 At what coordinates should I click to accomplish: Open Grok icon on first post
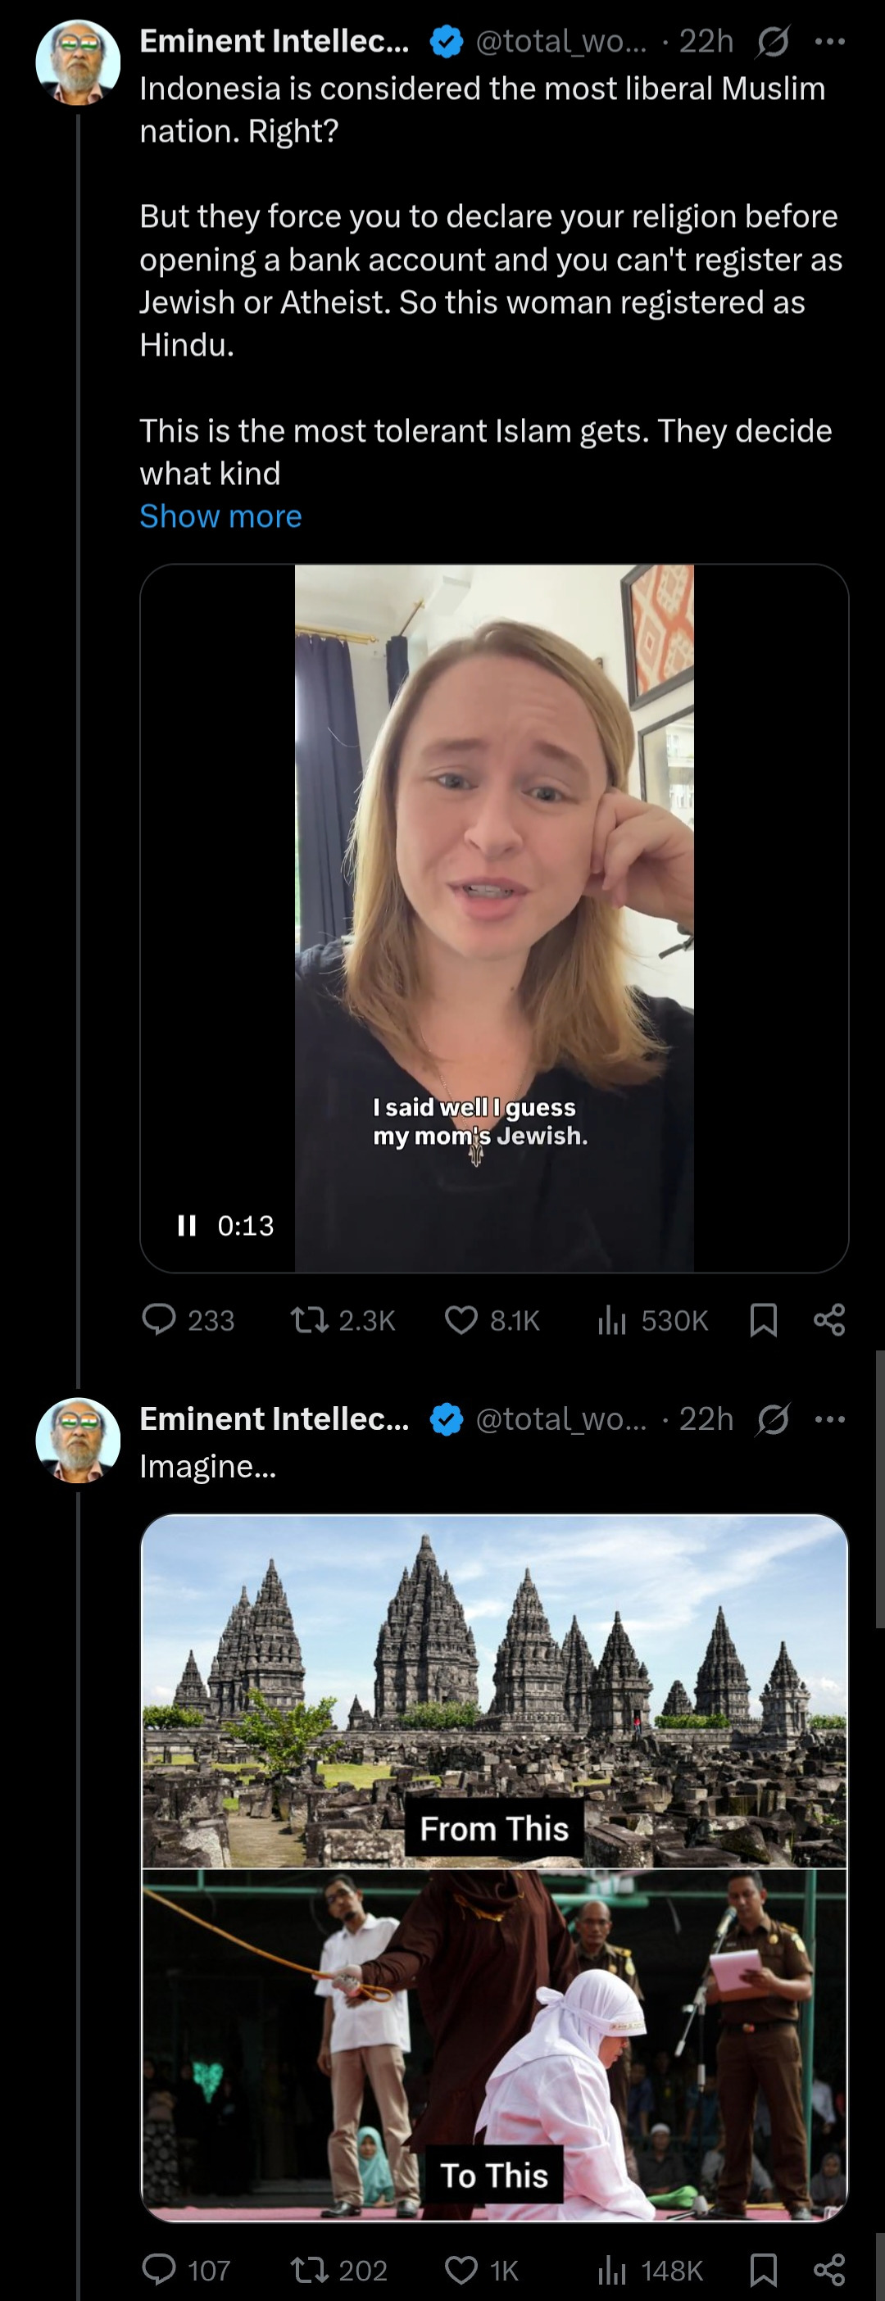point(773,41)
